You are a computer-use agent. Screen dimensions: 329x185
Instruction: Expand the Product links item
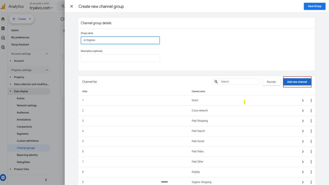click(11, 169)
